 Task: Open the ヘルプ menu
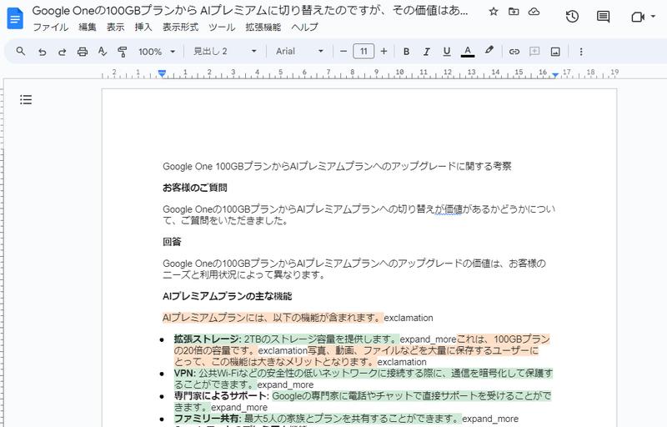(x=304, y=28)
